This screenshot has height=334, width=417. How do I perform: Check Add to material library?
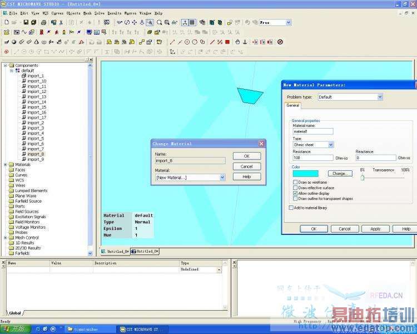291,208
